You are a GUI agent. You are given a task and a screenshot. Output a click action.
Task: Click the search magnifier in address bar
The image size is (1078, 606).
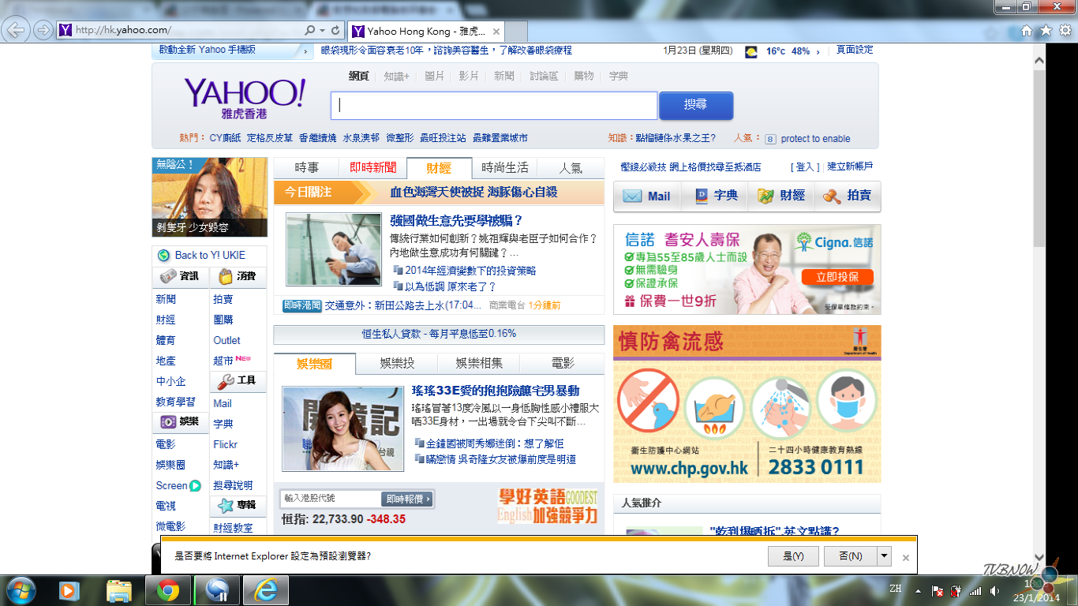[310, 30]
